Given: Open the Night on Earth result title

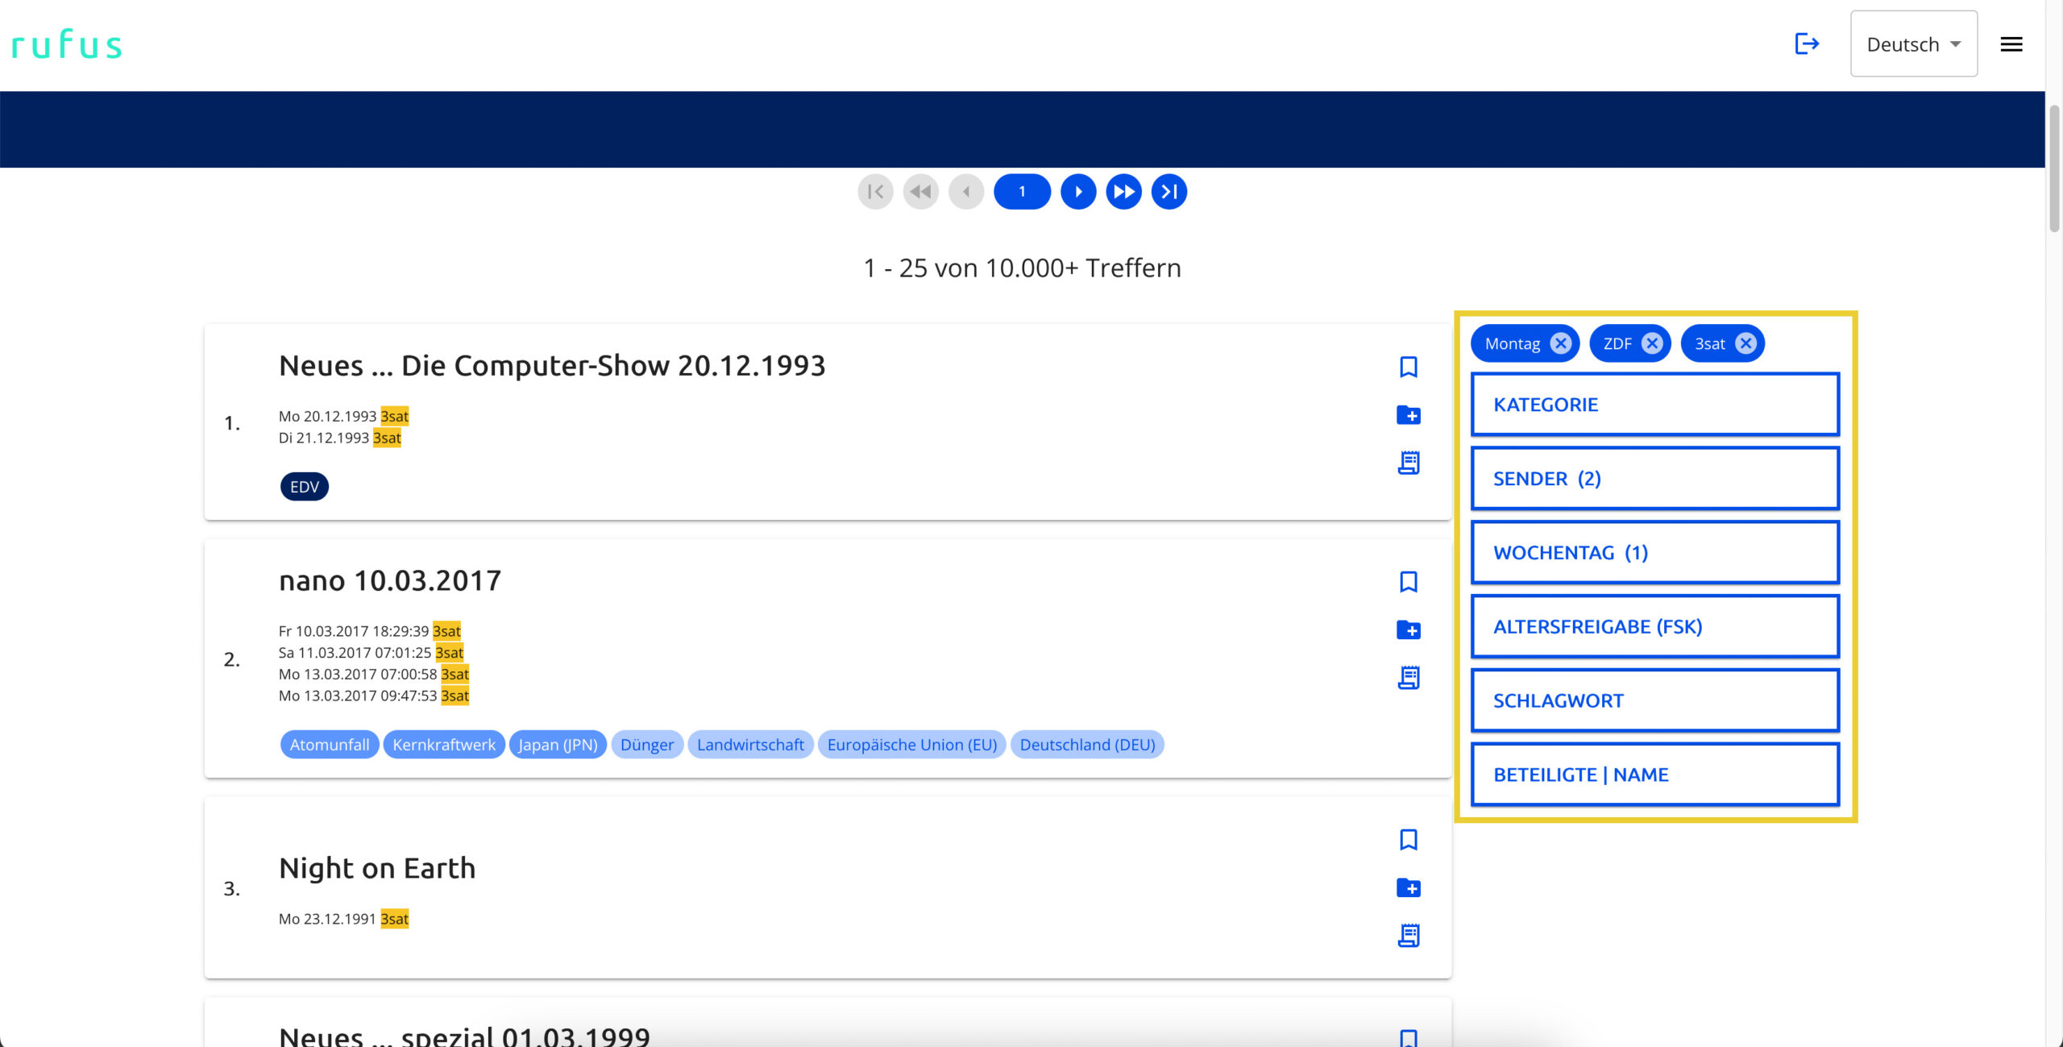Looking at the screenshot, I should [x=377, y=868].
